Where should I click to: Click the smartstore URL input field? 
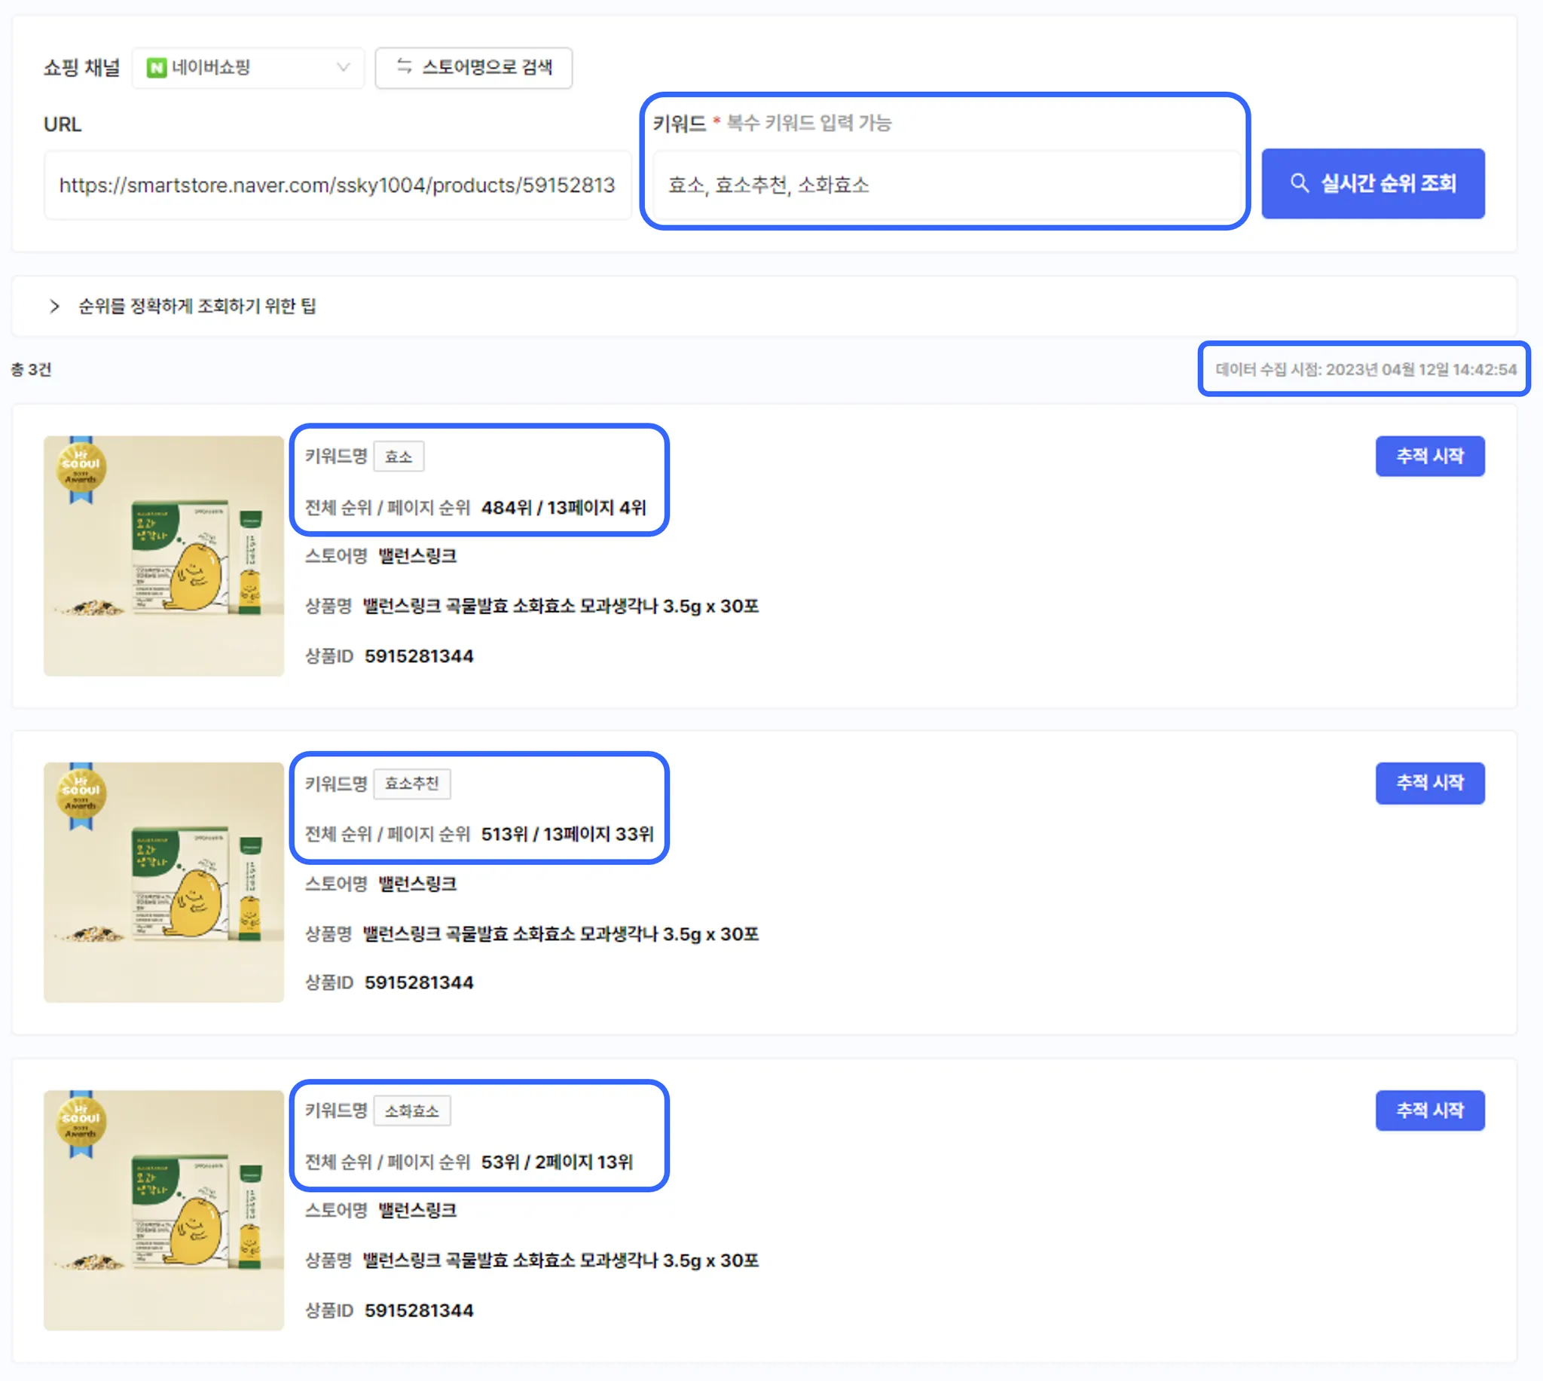[x=337, y=185]
